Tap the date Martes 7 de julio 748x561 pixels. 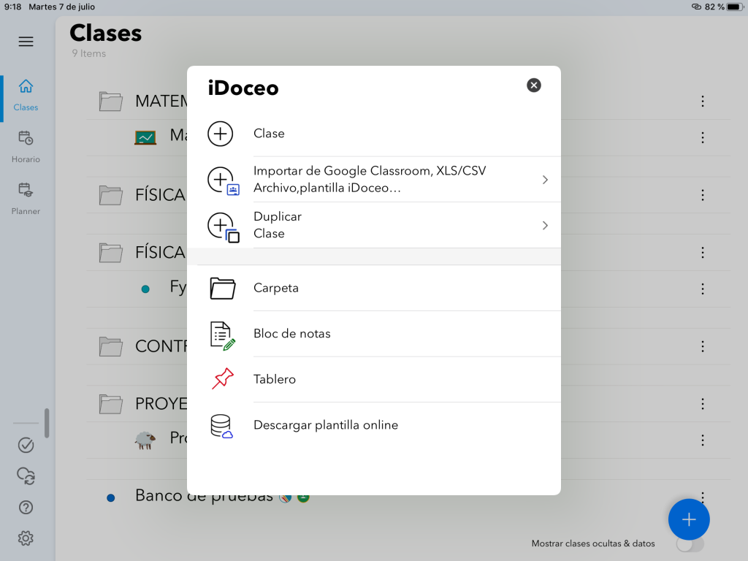[x=61, y=7]
